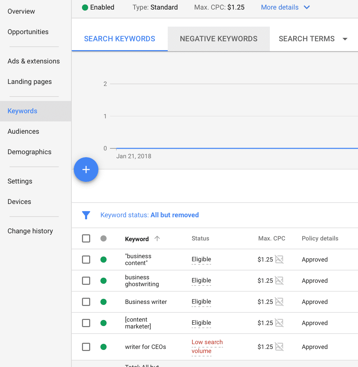Click green status dot for Business writer
The height and width of the screenshot is (367, 358).
104,302
